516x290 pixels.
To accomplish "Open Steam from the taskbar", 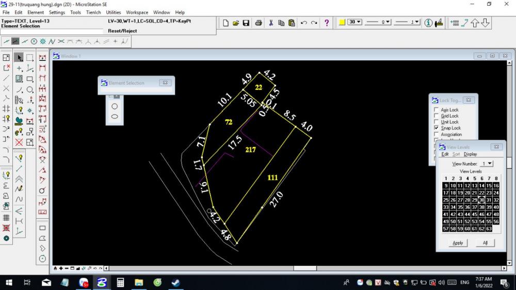I will tap(176, 282).
